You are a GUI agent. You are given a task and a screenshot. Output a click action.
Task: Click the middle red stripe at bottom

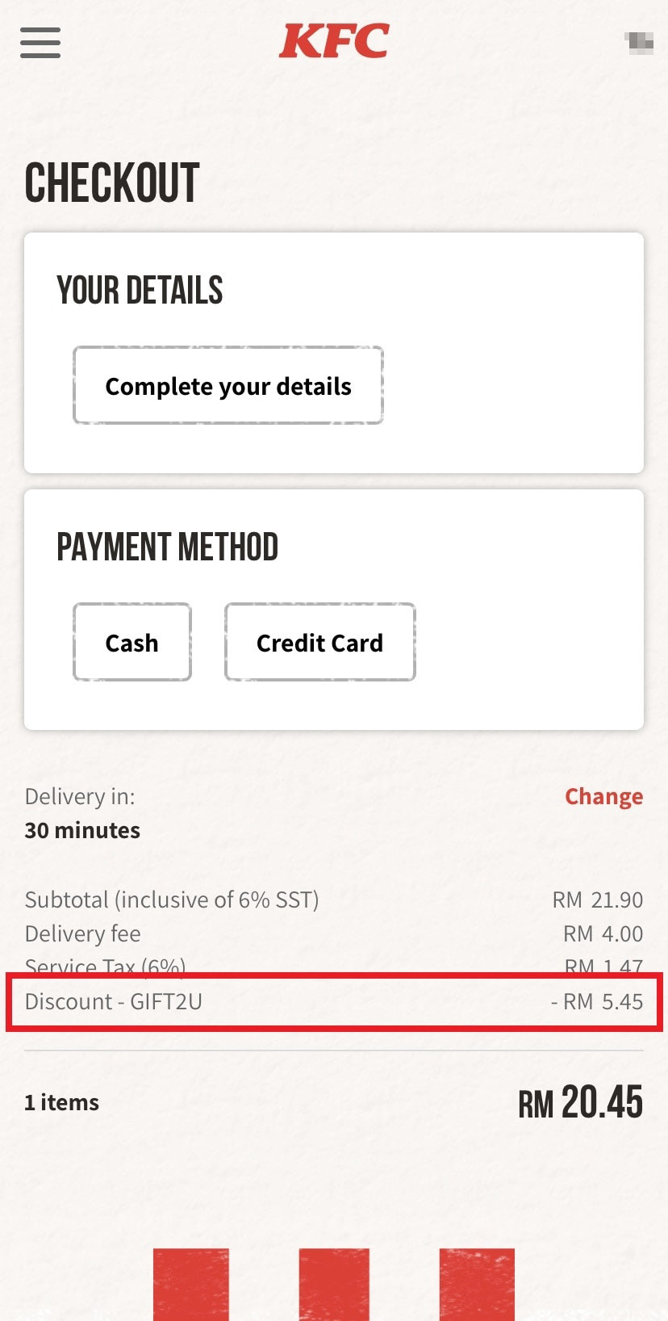[334, 1284]
